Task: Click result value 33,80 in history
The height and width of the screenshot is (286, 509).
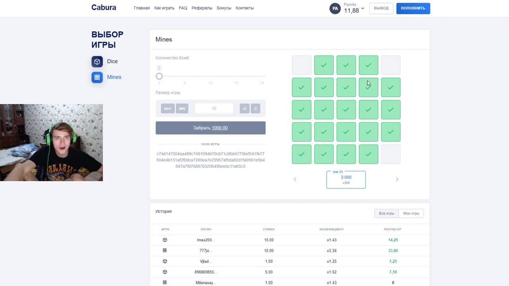Action: [393, 251]
